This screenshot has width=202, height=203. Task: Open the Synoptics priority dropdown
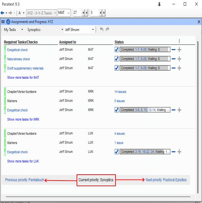[45, 30]
